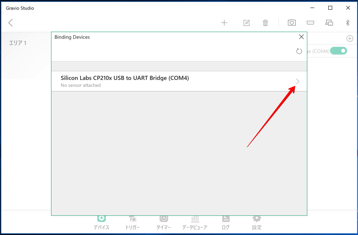Go back with the back arrow
This screenshot has height=235, width=358.
(10, 23)
